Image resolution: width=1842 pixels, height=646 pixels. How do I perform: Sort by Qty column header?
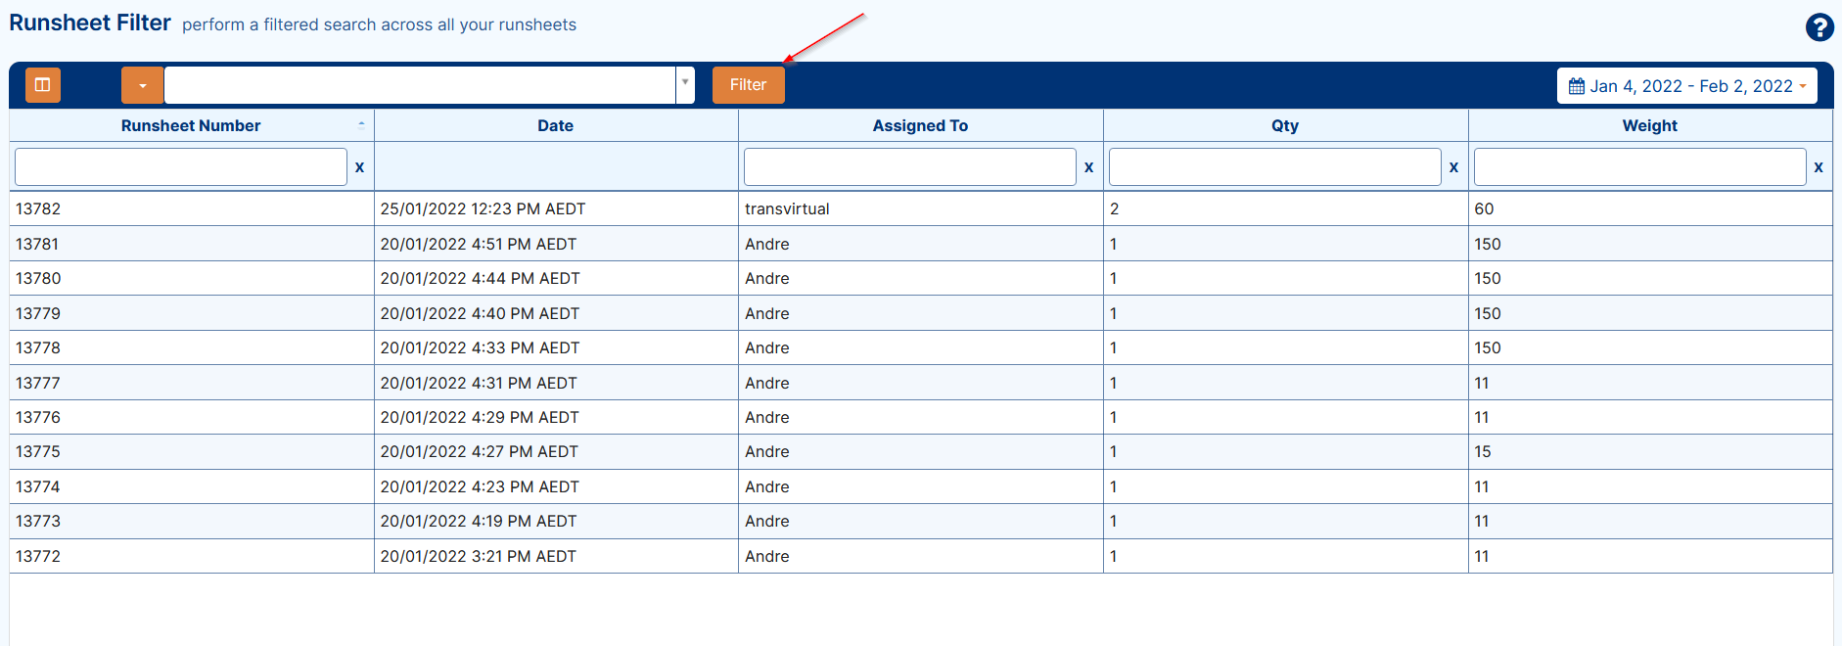(x=1285, y=125)
